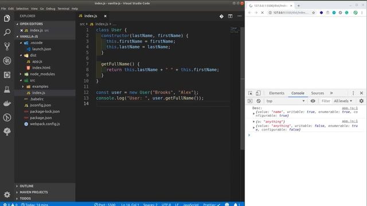
Task: Open editor More Actions ellipsis
Action: 240,16
